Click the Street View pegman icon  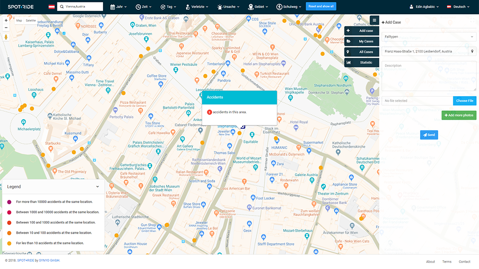(6, 37)
